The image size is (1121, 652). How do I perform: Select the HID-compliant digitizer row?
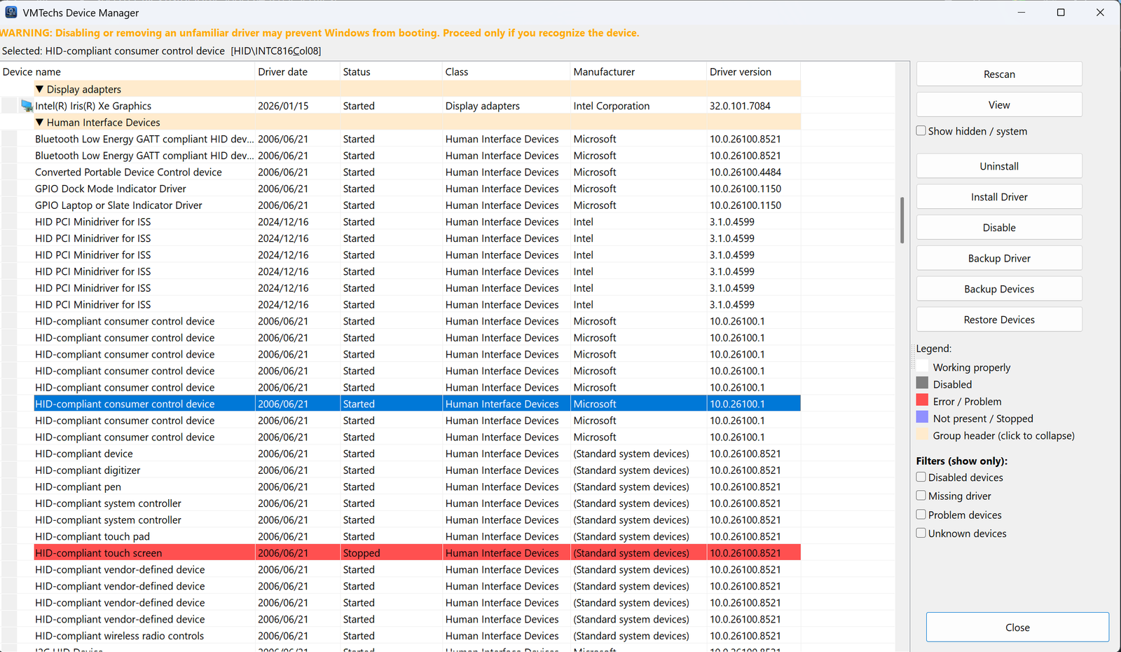pyautogui.click(x=417, y=470)
